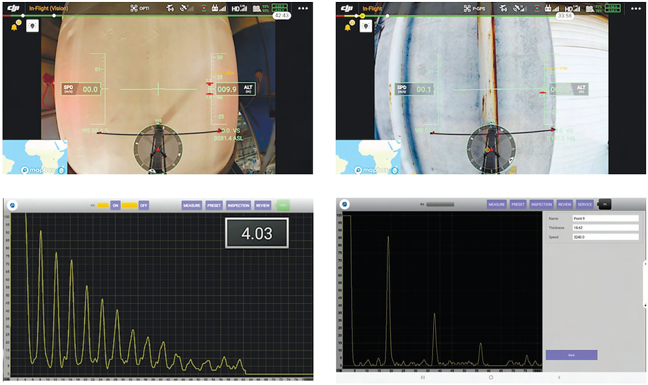Image resolution: width=648 pixels, height=385 pixels.
Task: Open the SERVICE tab
Action: point(585,204)
